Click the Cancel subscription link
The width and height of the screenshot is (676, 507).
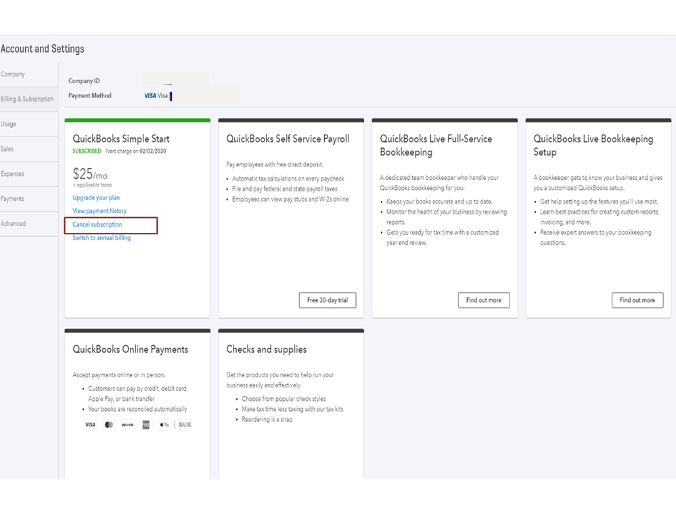[x=97, y=225]
